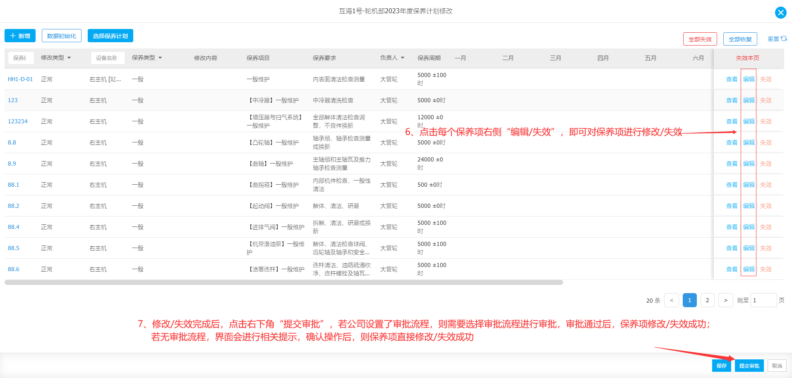Open maintenance item 123234
Screen dimensions: 792x378
(x=18, y=121)
